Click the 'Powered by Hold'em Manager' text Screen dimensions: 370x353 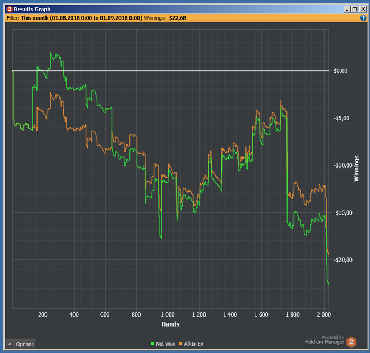(325, 340)
